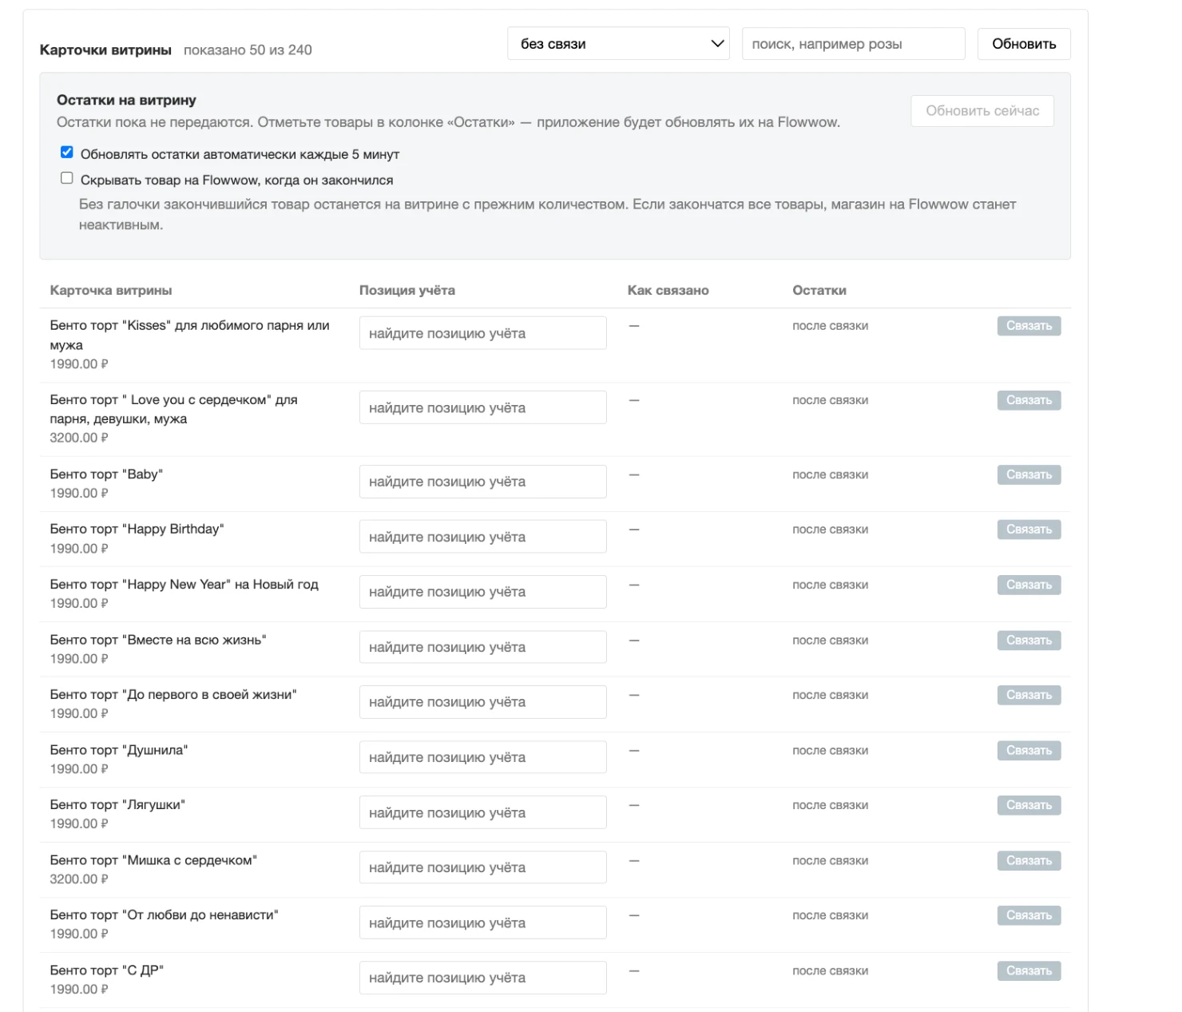Click the 'поиск, например розы' search field
This screenshot has height=1012, width=1182.
tap(853, 44)
